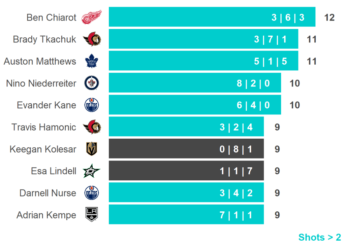Click the 8 | 2 | 0 bar label
This screenshot has height=246, width=345.
click(x=253, y=83)
